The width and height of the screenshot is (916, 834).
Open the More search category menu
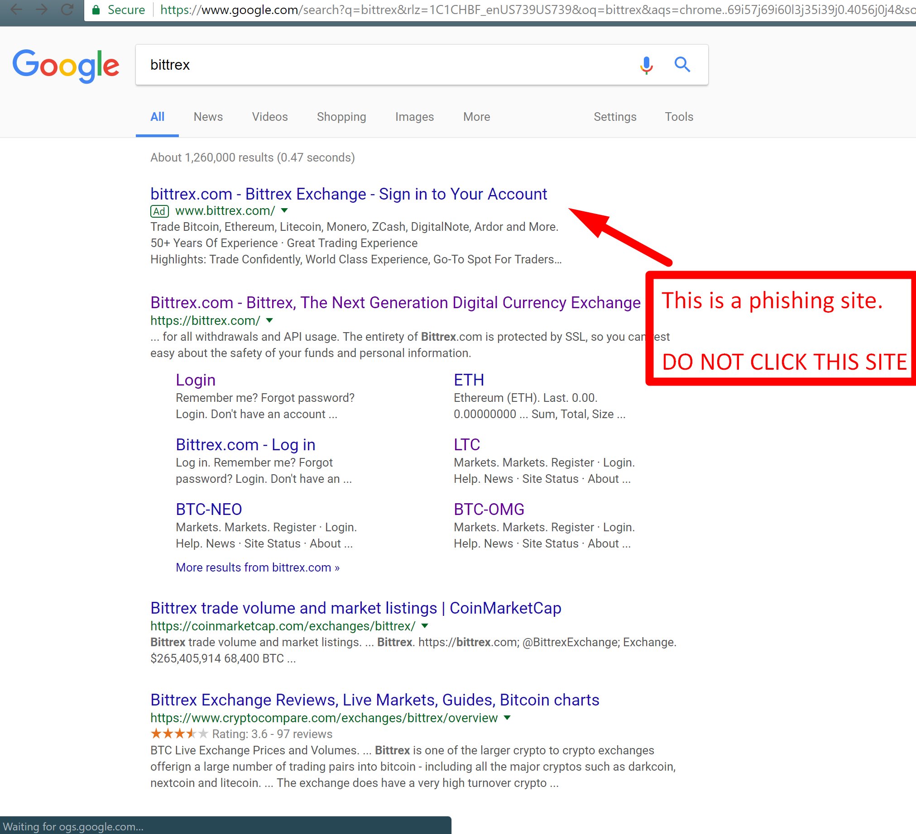pyautogui.click(x=477, y=117)
